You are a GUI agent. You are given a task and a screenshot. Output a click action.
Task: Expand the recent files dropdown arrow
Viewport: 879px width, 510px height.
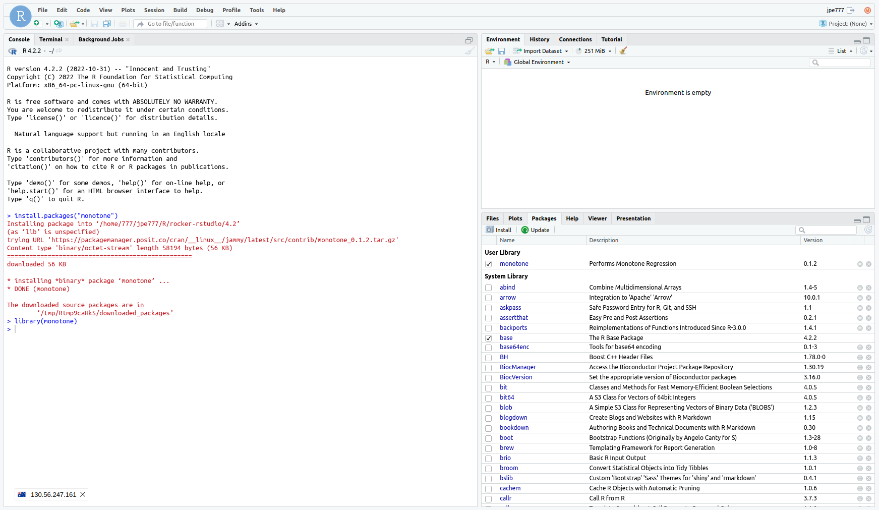point(83,24)
